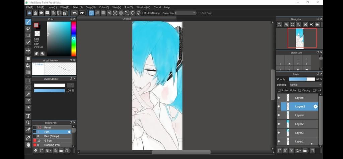Float the Navigator panel
Viewport: 343px width, 159px height.
318,19
